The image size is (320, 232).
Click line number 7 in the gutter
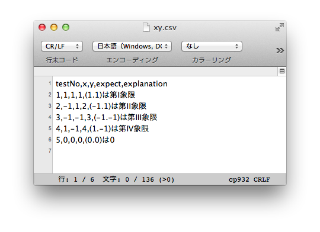click(x=50, y=151)
